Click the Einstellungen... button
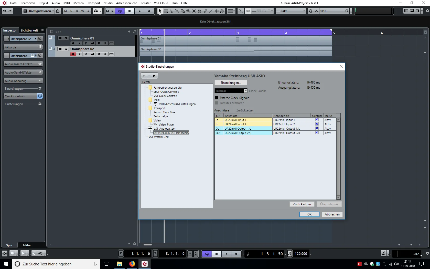This screenshot has height=269, width=430. (231, 83)
